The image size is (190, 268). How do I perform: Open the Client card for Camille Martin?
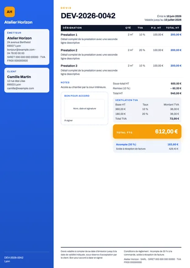pyautogui.click(x=27, y=80)
